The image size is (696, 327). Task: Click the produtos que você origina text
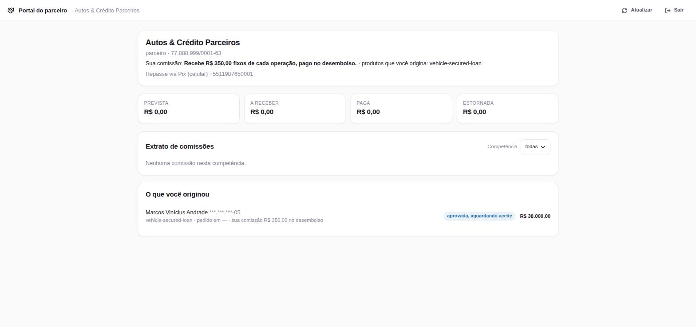422,63
